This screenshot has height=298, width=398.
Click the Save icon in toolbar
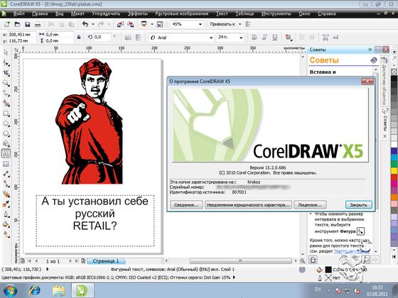click(28, 24)
